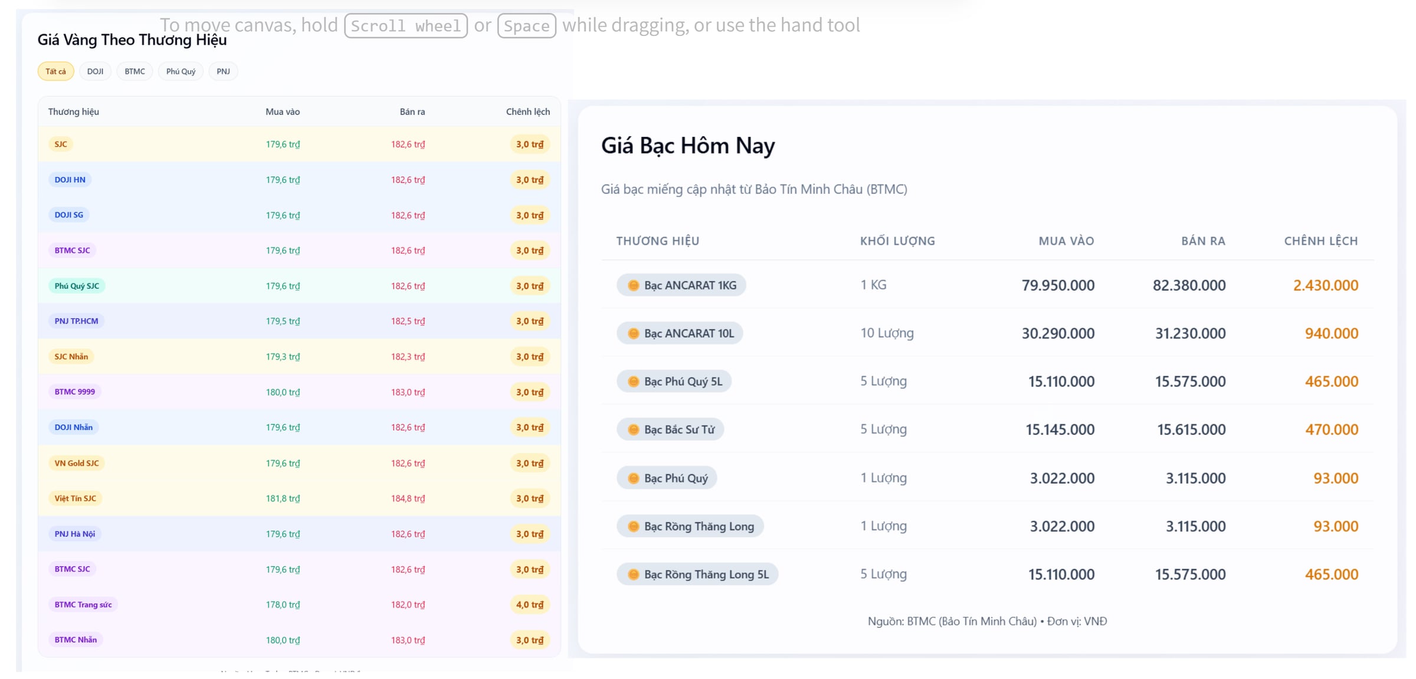Click the 'Mua vào' gold table header

click(283, 111)
